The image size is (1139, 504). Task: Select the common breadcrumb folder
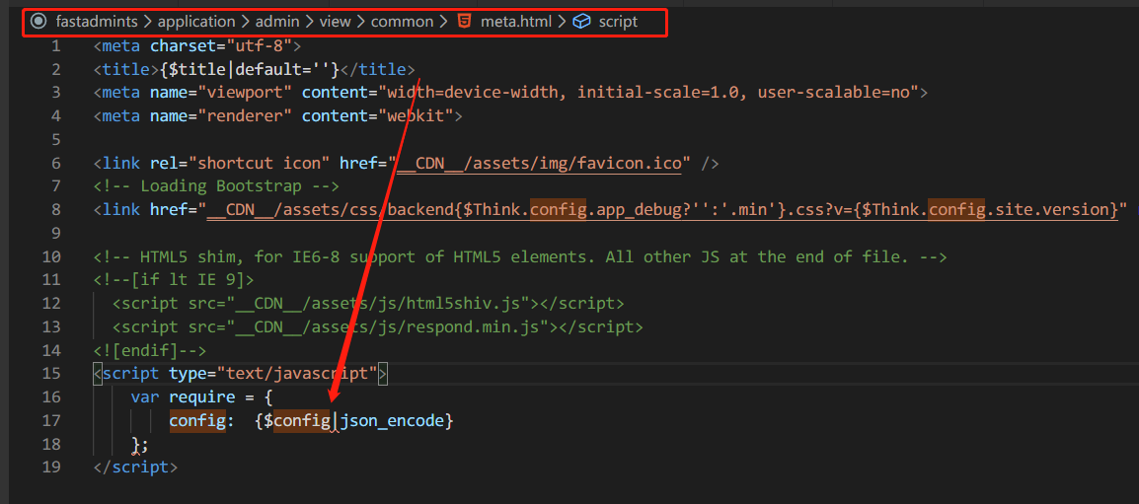(x=402, y=22)
